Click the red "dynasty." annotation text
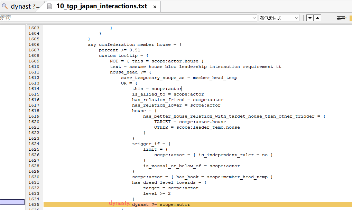The height and width of the screenshot is (210, 352). 119,203
